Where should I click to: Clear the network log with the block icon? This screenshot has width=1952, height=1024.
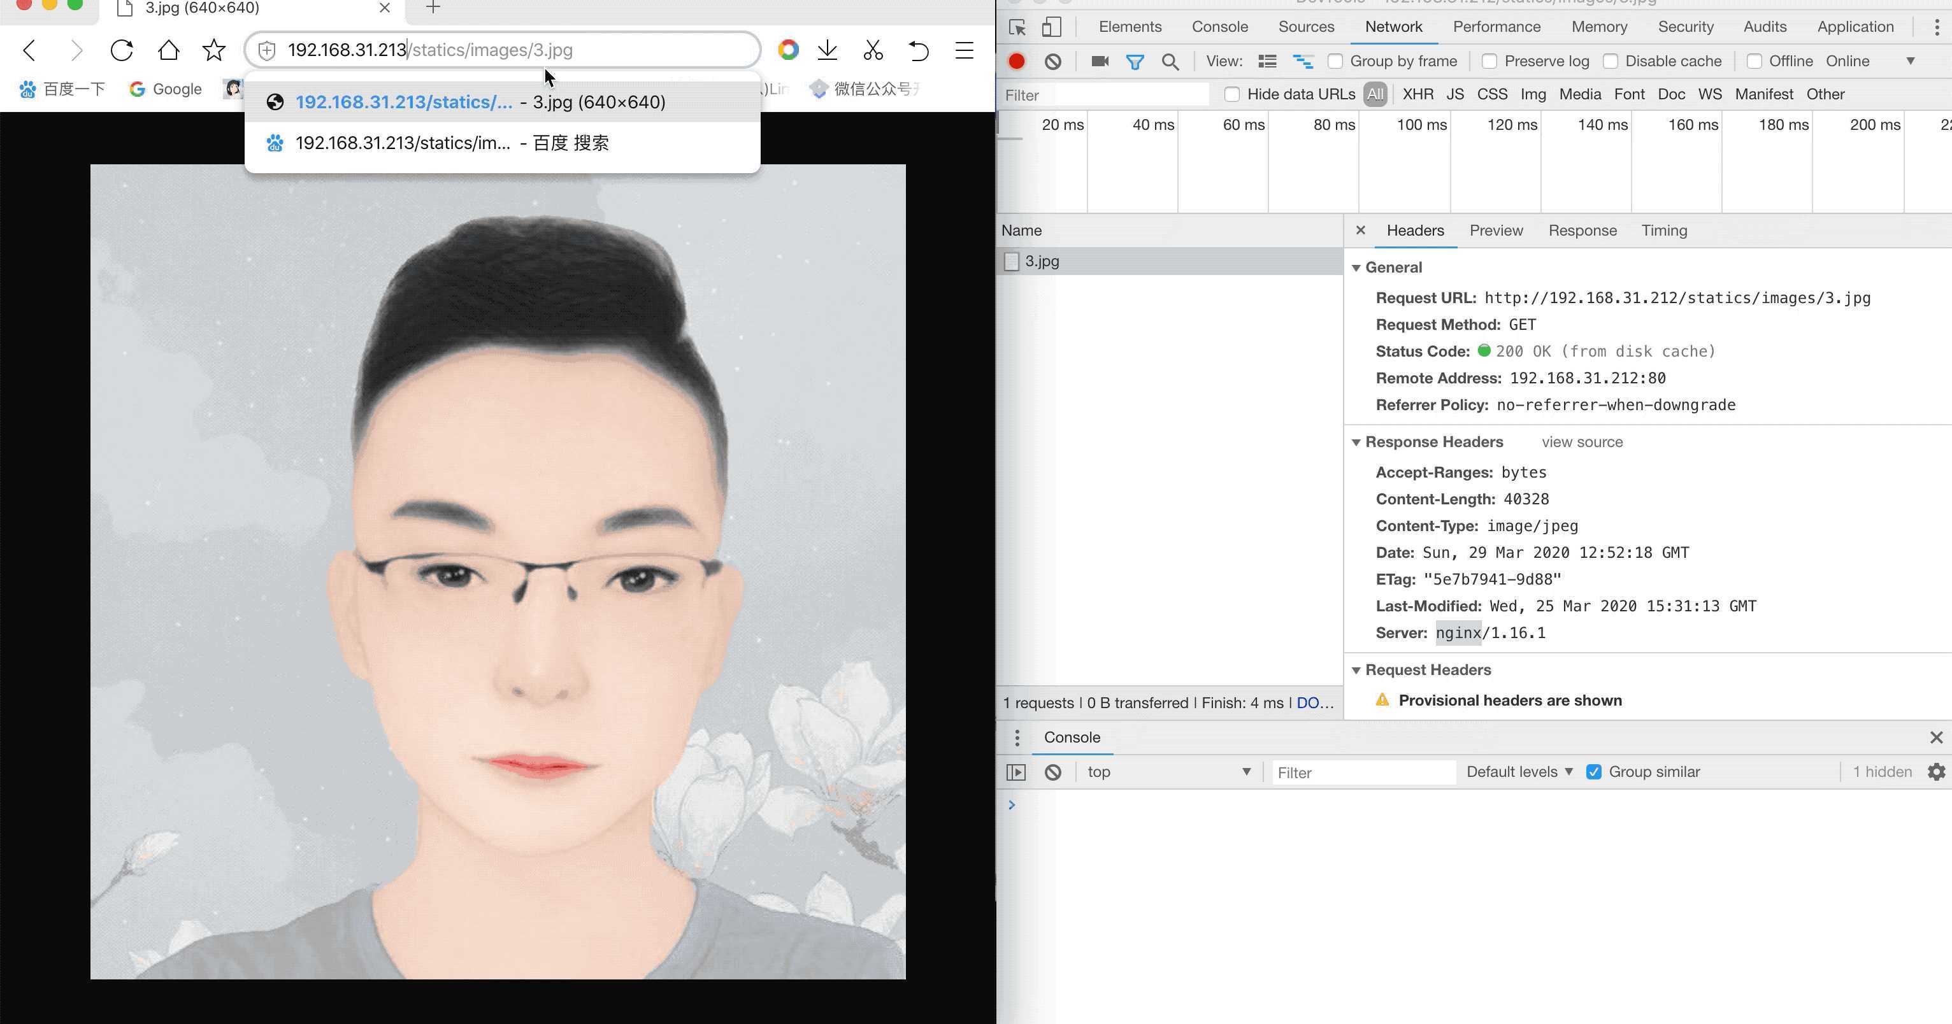click(1052, 61)
